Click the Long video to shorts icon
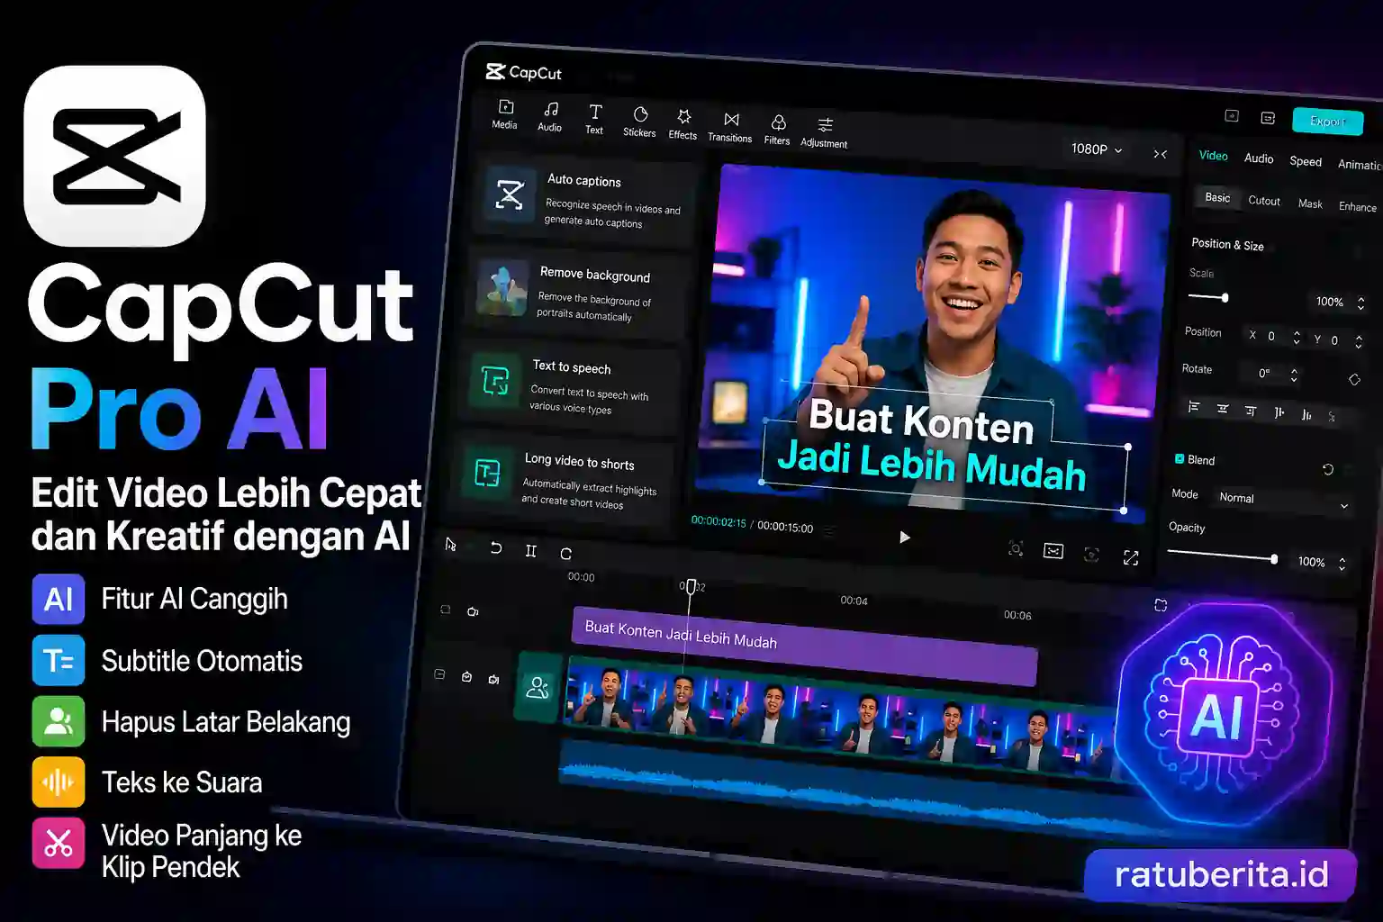Image resolution: width=1383 pixels, height=922 pixels. 487,473
